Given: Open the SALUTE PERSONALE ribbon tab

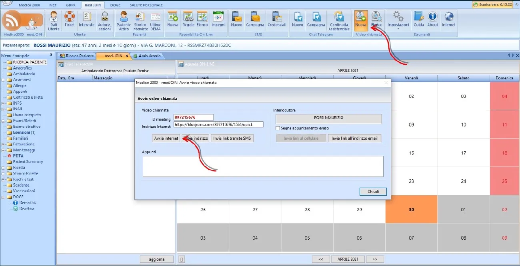Looking at the screenshot, I should tap(146, 5).
